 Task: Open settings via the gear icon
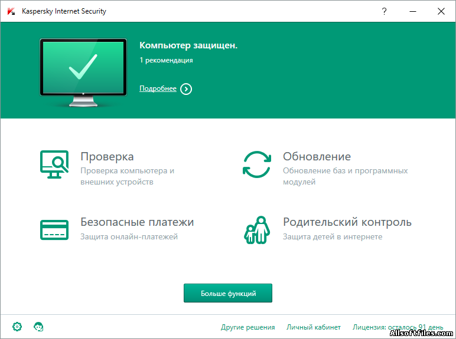17,327
